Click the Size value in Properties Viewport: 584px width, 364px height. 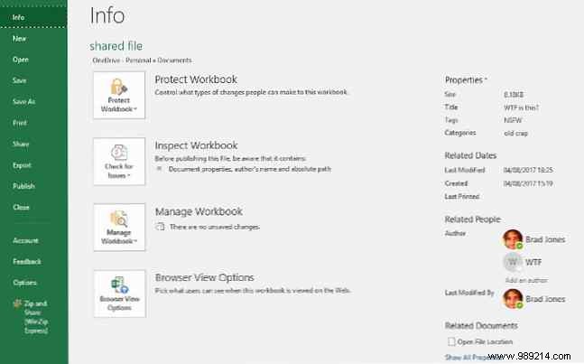click(514, 95)
